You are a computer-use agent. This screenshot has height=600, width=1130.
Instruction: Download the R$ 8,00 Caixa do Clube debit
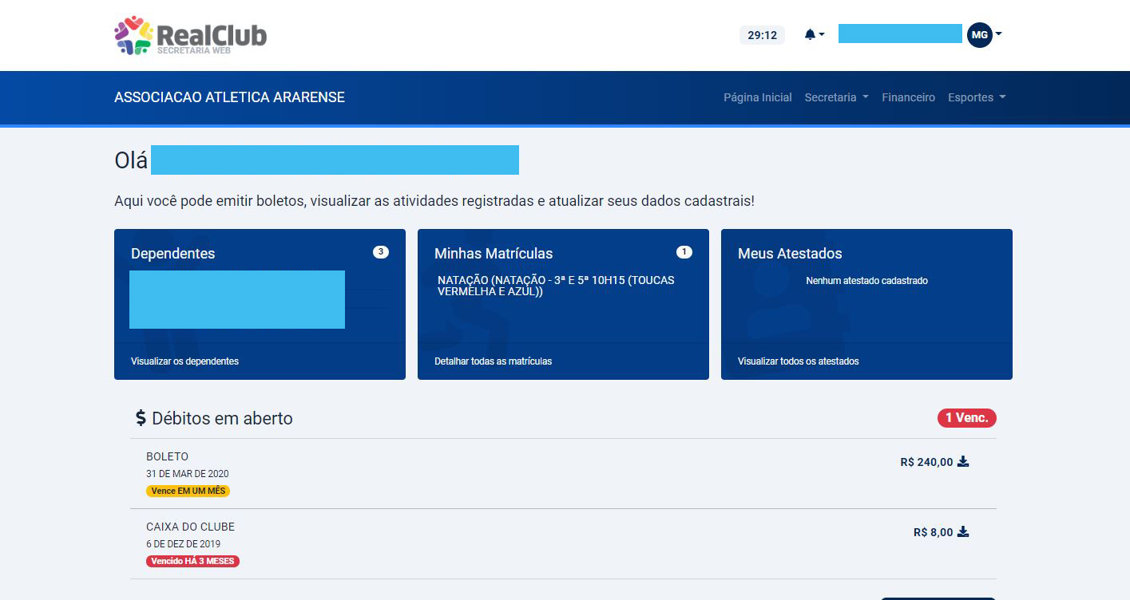(x=963, y=531)
